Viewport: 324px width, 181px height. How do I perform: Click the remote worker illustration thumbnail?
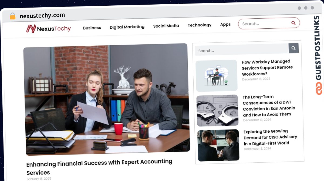point(217,76)
